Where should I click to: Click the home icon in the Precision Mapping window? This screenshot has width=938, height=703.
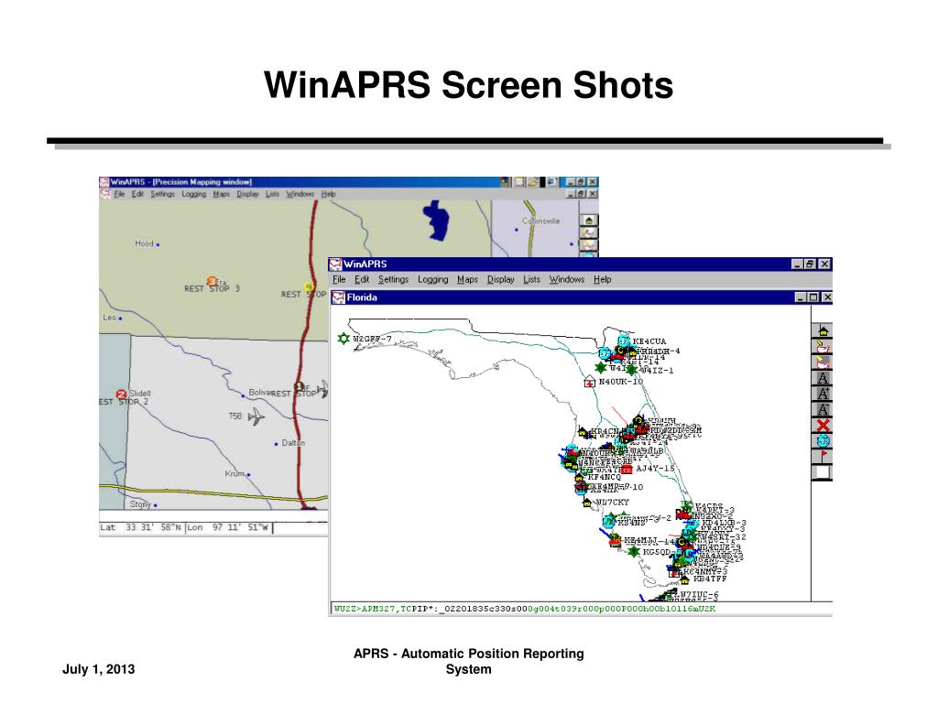click(589, 221)
